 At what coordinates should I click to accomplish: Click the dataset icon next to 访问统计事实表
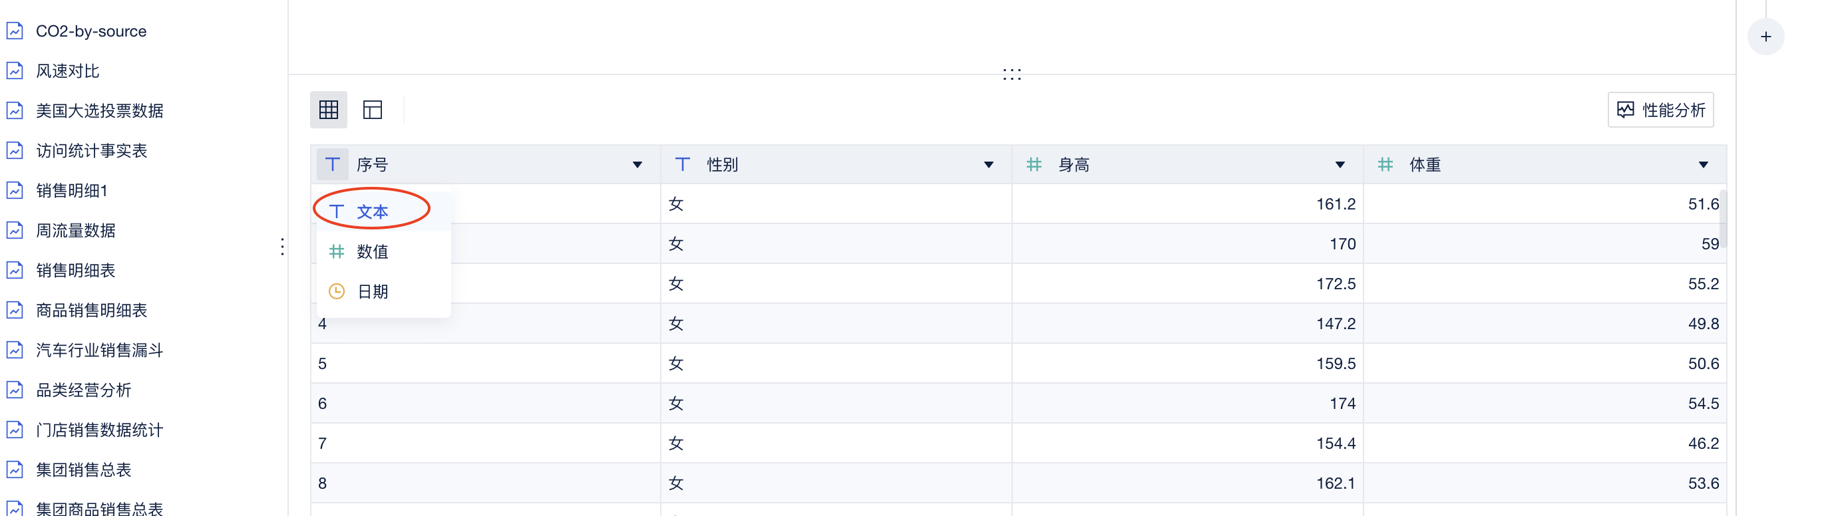coord(15,150)
